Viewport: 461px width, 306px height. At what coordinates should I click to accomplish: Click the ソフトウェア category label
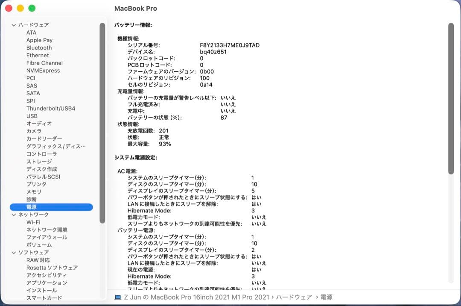[34, 253]
